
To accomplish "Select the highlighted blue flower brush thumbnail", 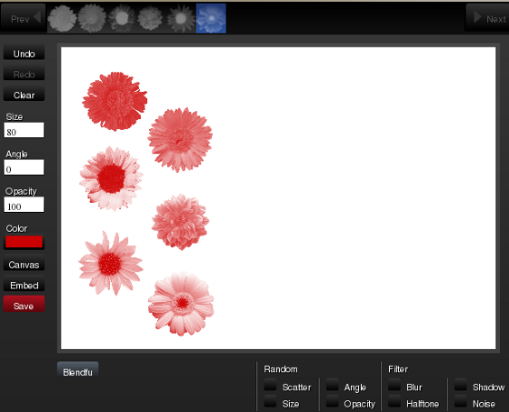I will (x=211, y=18).
